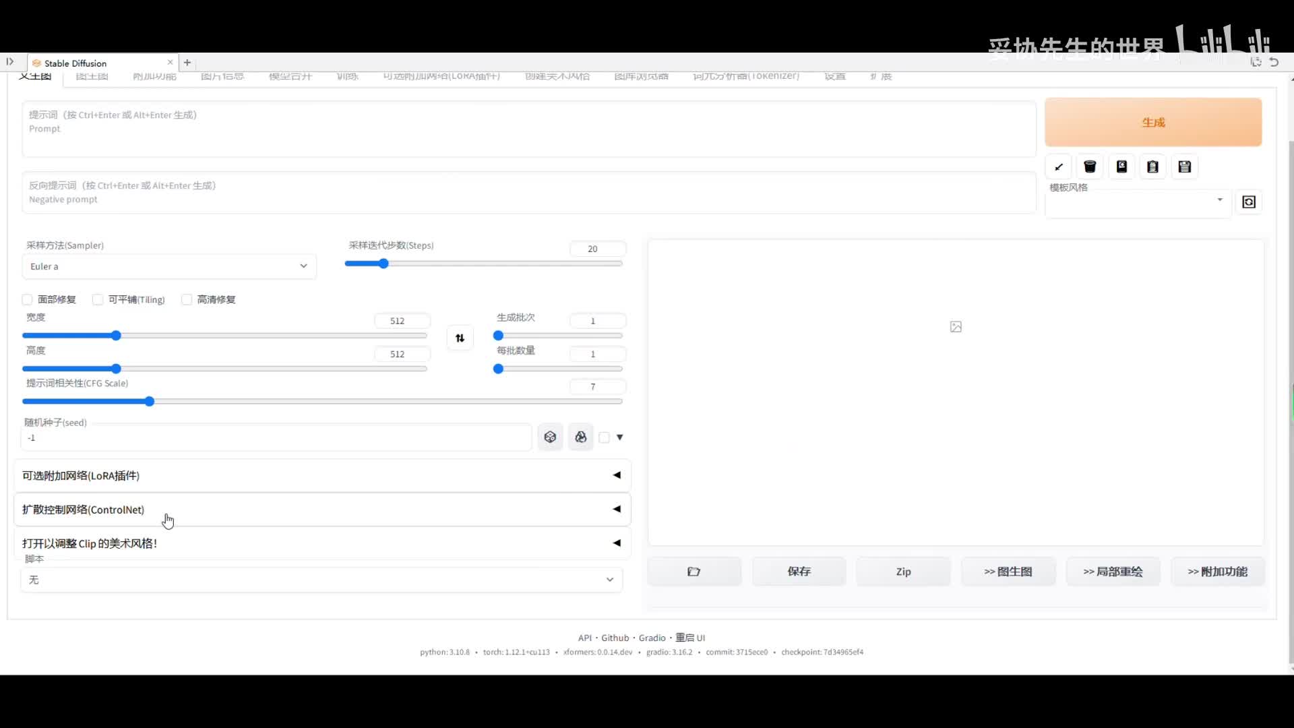Click the dice random seed icon
Screen dimensions: 1294x728
[x=550, y=437]
